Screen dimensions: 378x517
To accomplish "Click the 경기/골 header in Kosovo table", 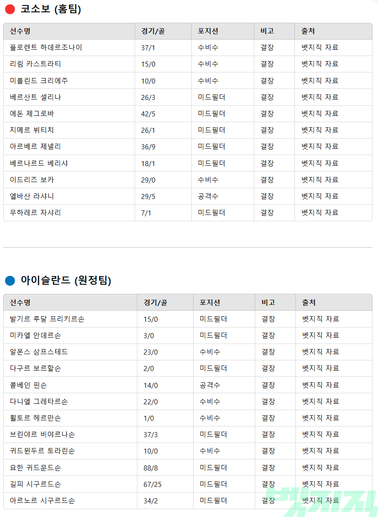I will 153,31.
